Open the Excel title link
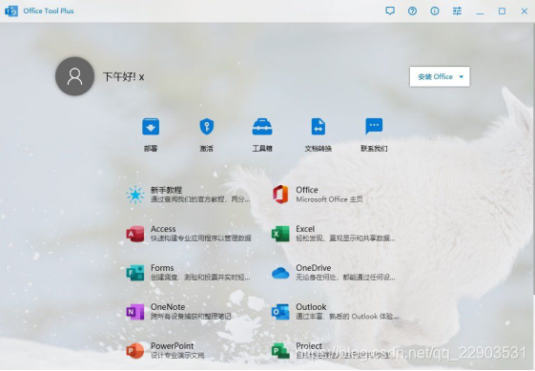This screenshot has width=535, height=371. (x=305, y=229)
